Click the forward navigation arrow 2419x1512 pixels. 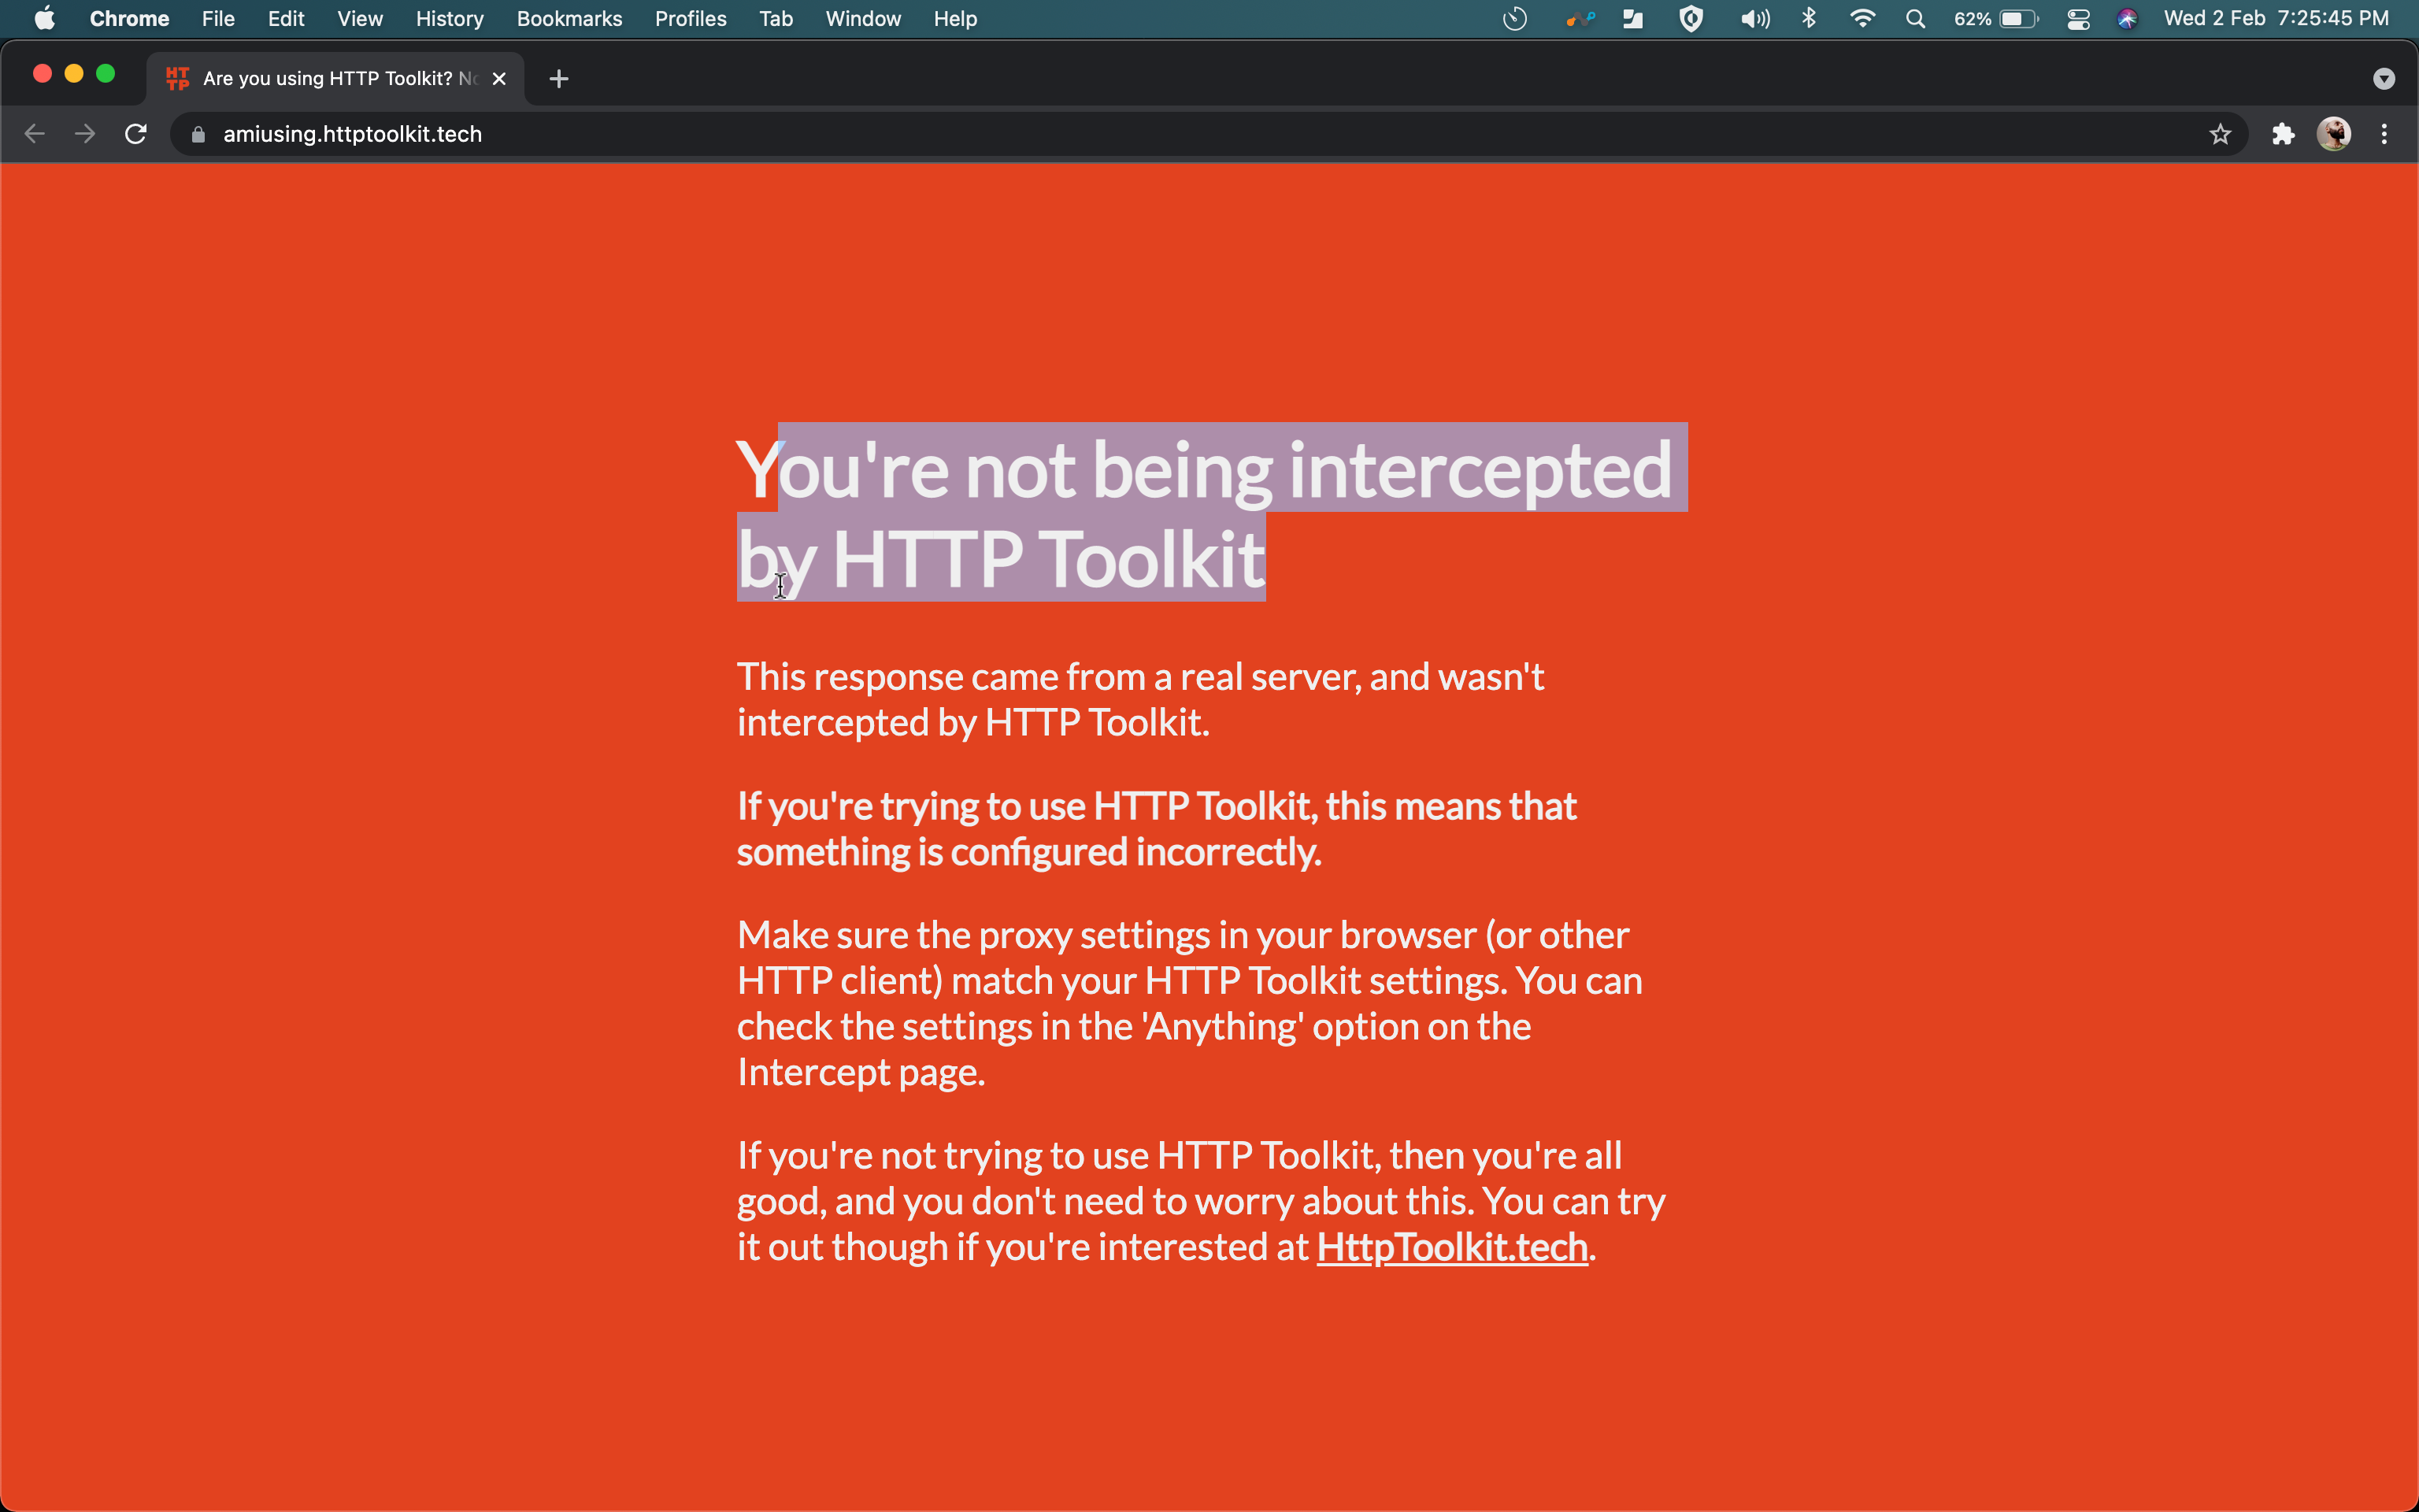(x=84, y=133)
